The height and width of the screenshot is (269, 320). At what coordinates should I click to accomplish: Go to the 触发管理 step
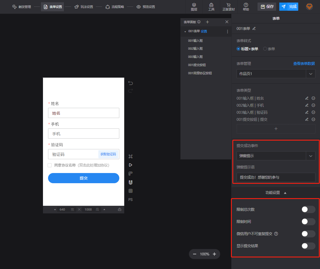coord(22,7)
